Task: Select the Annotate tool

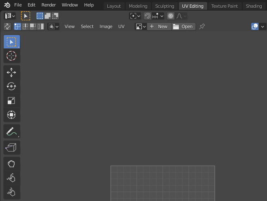Action: pyautogui.click(x=11, y=131)
